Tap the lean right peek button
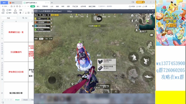 tap(150, 44)
